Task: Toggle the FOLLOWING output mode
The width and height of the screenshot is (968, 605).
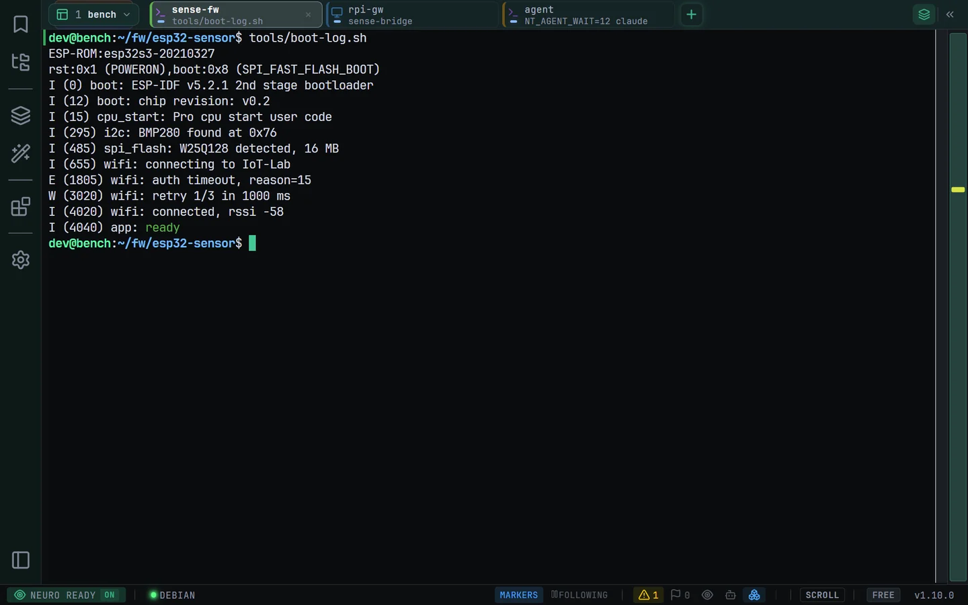Action: tap(579, 595)
